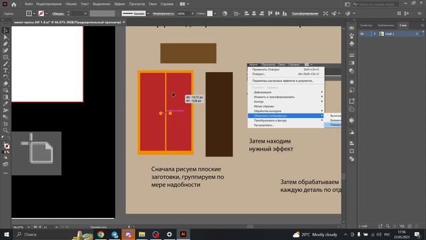Image resolution: width=426 pixels, height=240 pixels.
Task: Open the graphic style dropdown
Action: 215,13
